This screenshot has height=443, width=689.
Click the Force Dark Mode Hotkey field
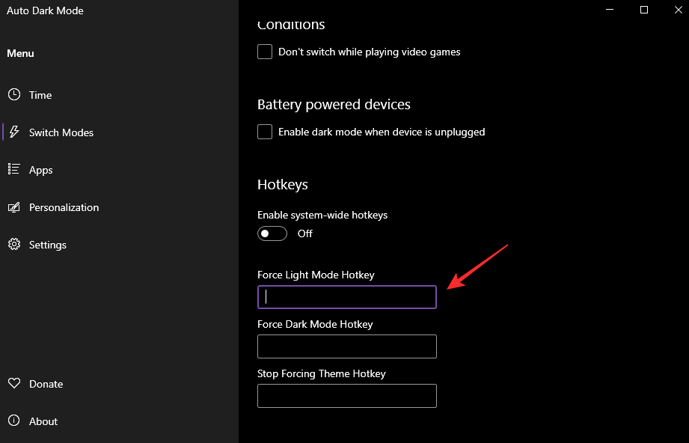point(346,346)
